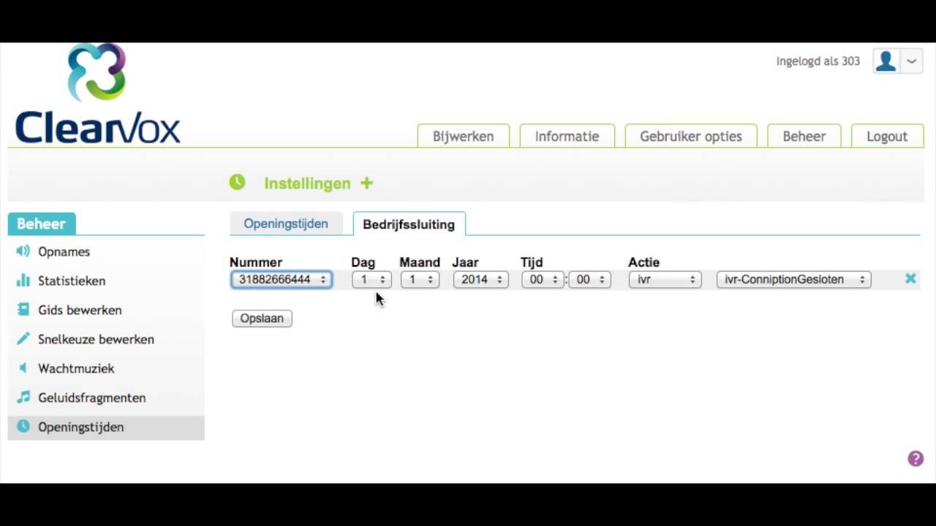The height and width of the screenshot is (526, 936).
Task: Open the purple help question mark
Action: (916, 458)
